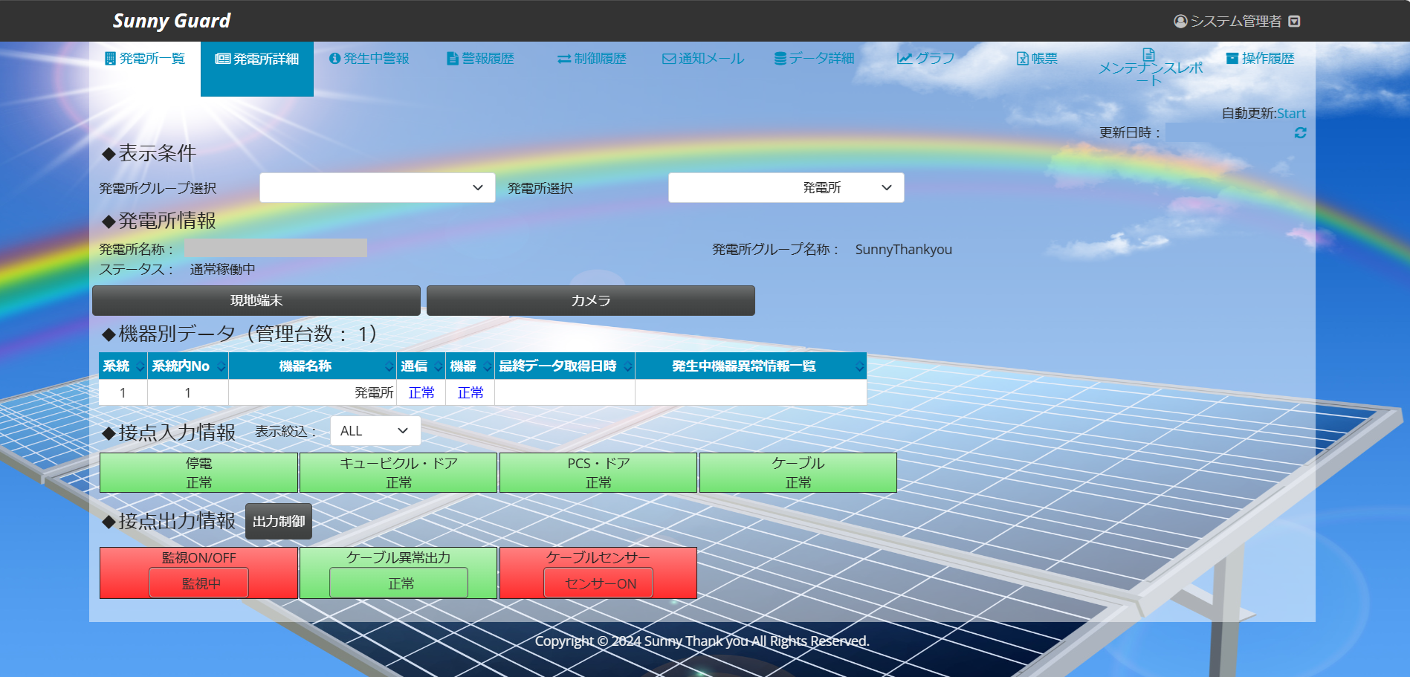Click the sort icon on 発生中機器異常情報一覧 column
Screen dimensions: 1410x677
[859, 366]
